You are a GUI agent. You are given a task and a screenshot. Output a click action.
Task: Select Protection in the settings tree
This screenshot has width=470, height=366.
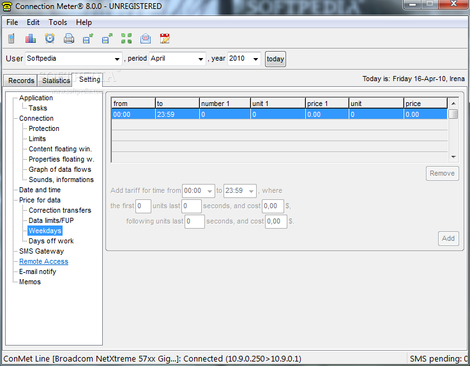click(44, 128)
